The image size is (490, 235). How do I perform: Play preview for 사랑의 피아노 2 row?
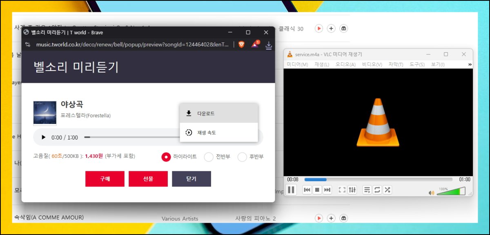[x=319, y=218]
